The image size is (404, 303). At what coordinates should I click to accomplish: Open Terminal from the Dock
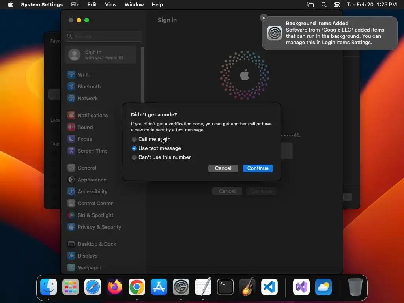[x=225, y=287]
